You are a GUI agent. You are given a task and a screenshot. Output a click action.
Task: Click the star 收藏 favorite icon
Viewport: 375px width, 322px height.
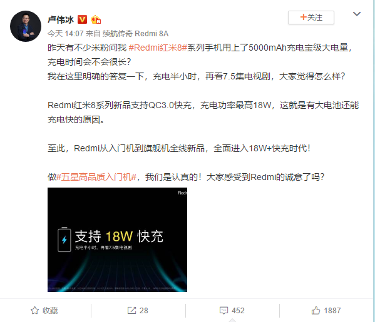point(34,310)
